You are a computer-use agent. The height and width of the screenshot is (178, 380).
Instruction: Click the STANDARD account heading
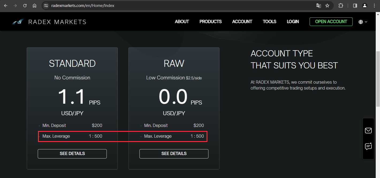(x=72, y=64)
